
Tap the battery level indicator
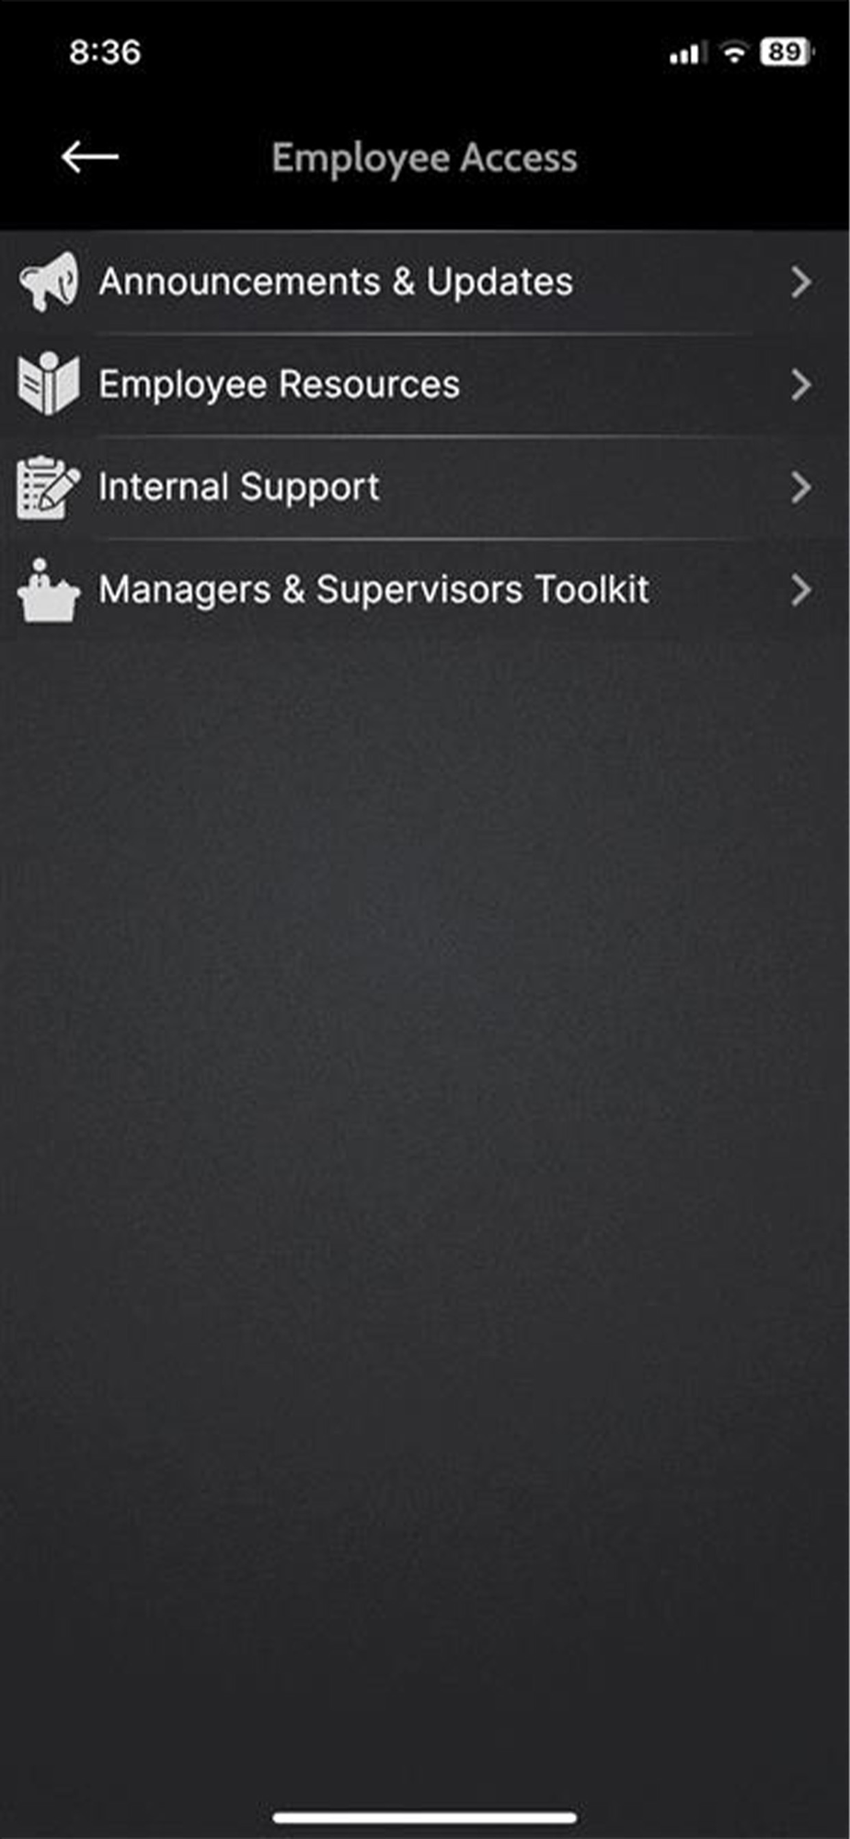tap(787, 52)
